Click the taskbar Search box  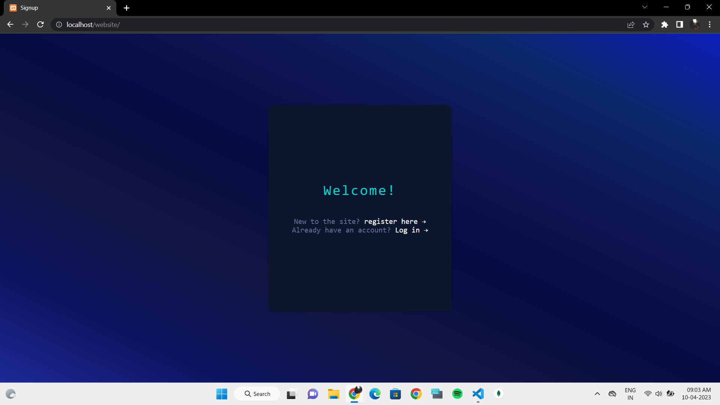257,394
